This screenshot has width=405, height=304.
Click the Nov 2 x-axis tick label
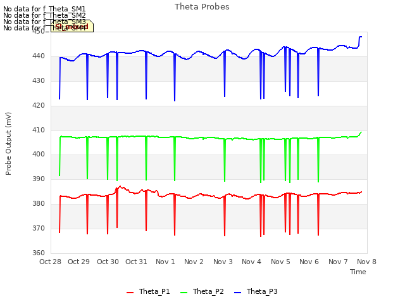point(194,262)
